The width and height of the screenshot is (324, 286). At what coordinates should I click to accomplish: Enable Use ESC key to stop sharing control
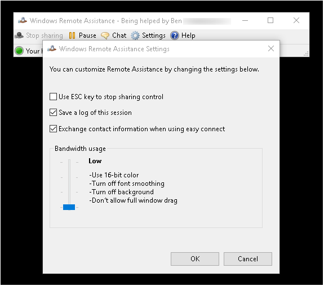click(x=53, y=97)
